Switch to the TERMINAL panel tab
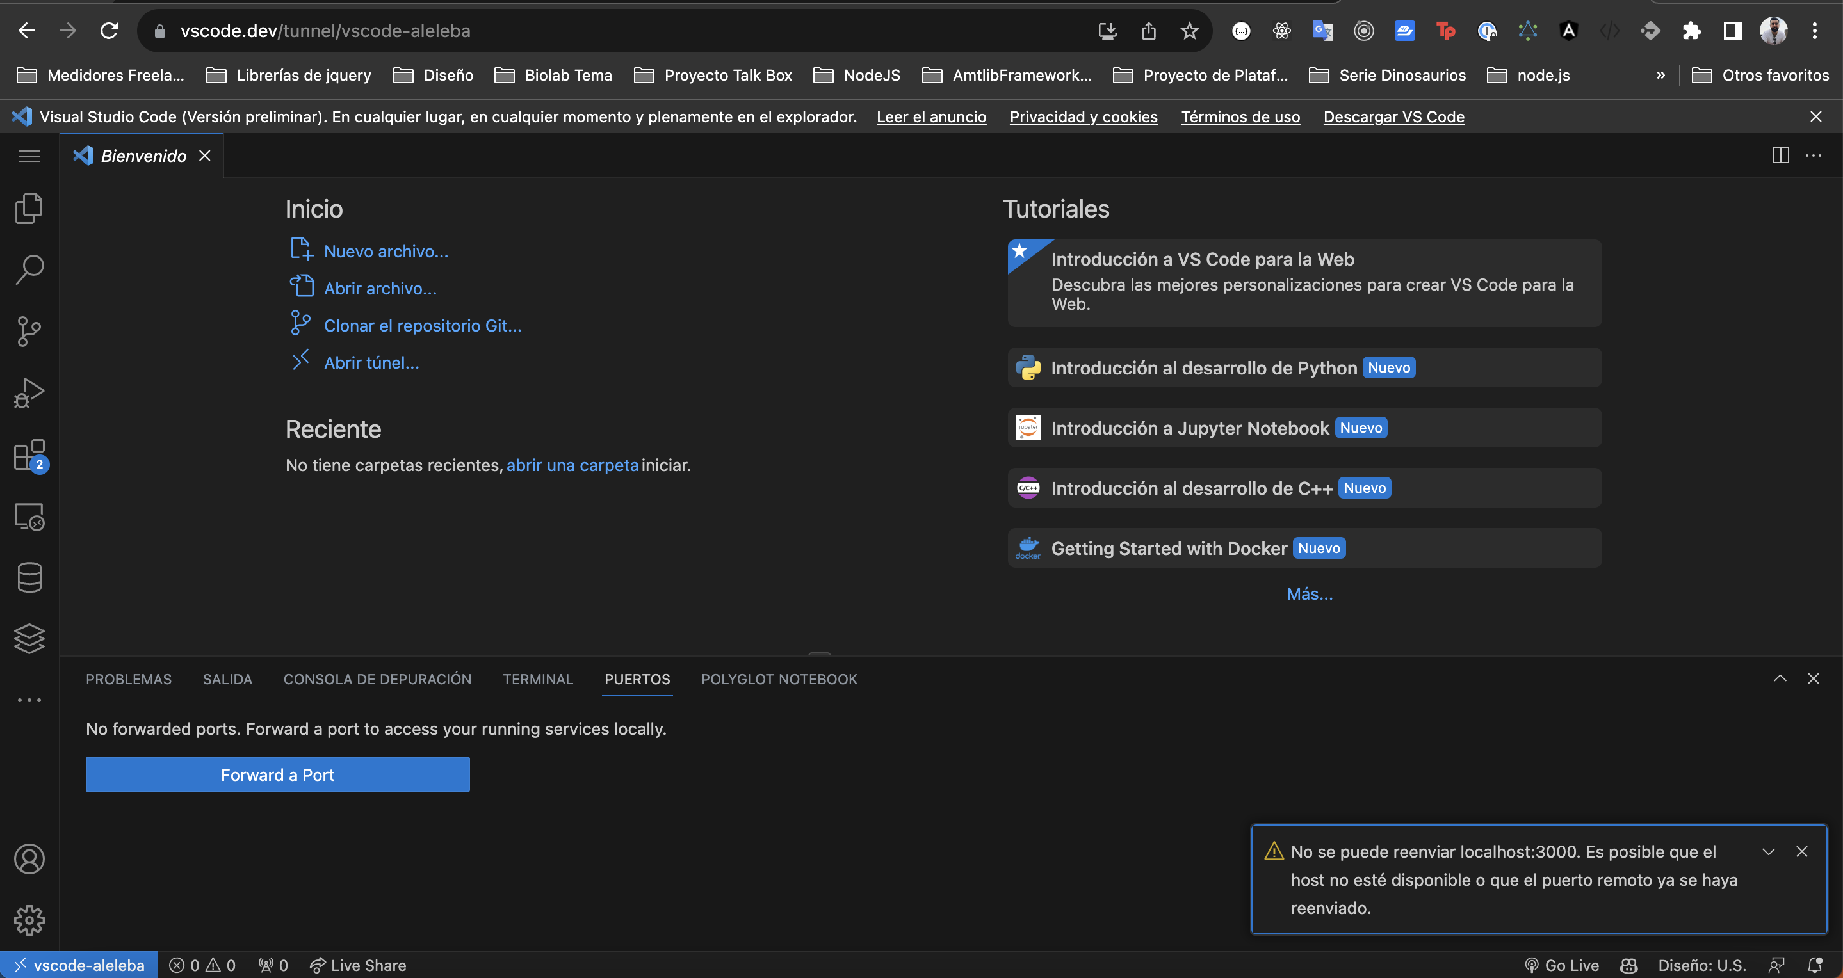The width and height of the screenshot is (1843, 978). click(x=537, y=678)
